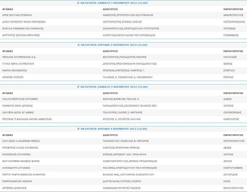Click referees 'ΖΑΧΑΡΟΠΟΥΛΟΣ,ΧΡΙΣΤΟΔΟΥΛΟΥ-ΓΟΥΡΓΙΩΤΗΣ'
The height and width of the screenshot is (192, 247).
click(131, 29)
